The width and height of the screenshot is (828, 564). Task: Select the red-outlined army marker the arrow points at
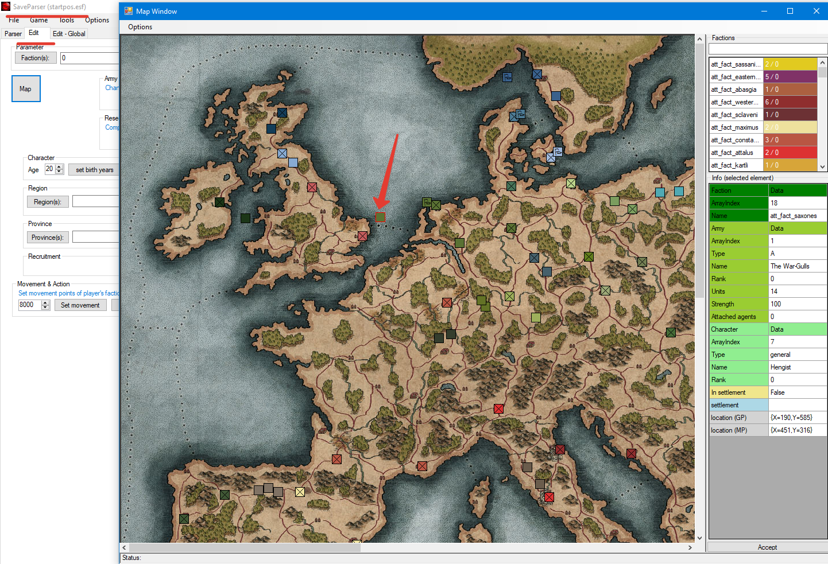(380, 217)
